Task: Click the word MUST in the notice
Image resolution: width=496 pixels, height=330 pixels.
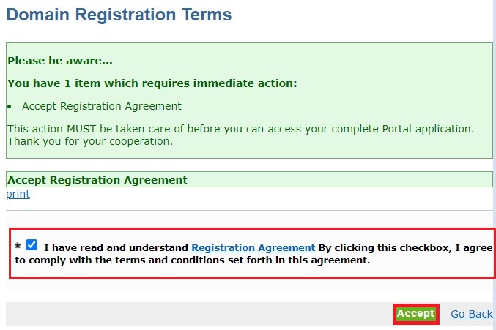Action: point(81,129)
